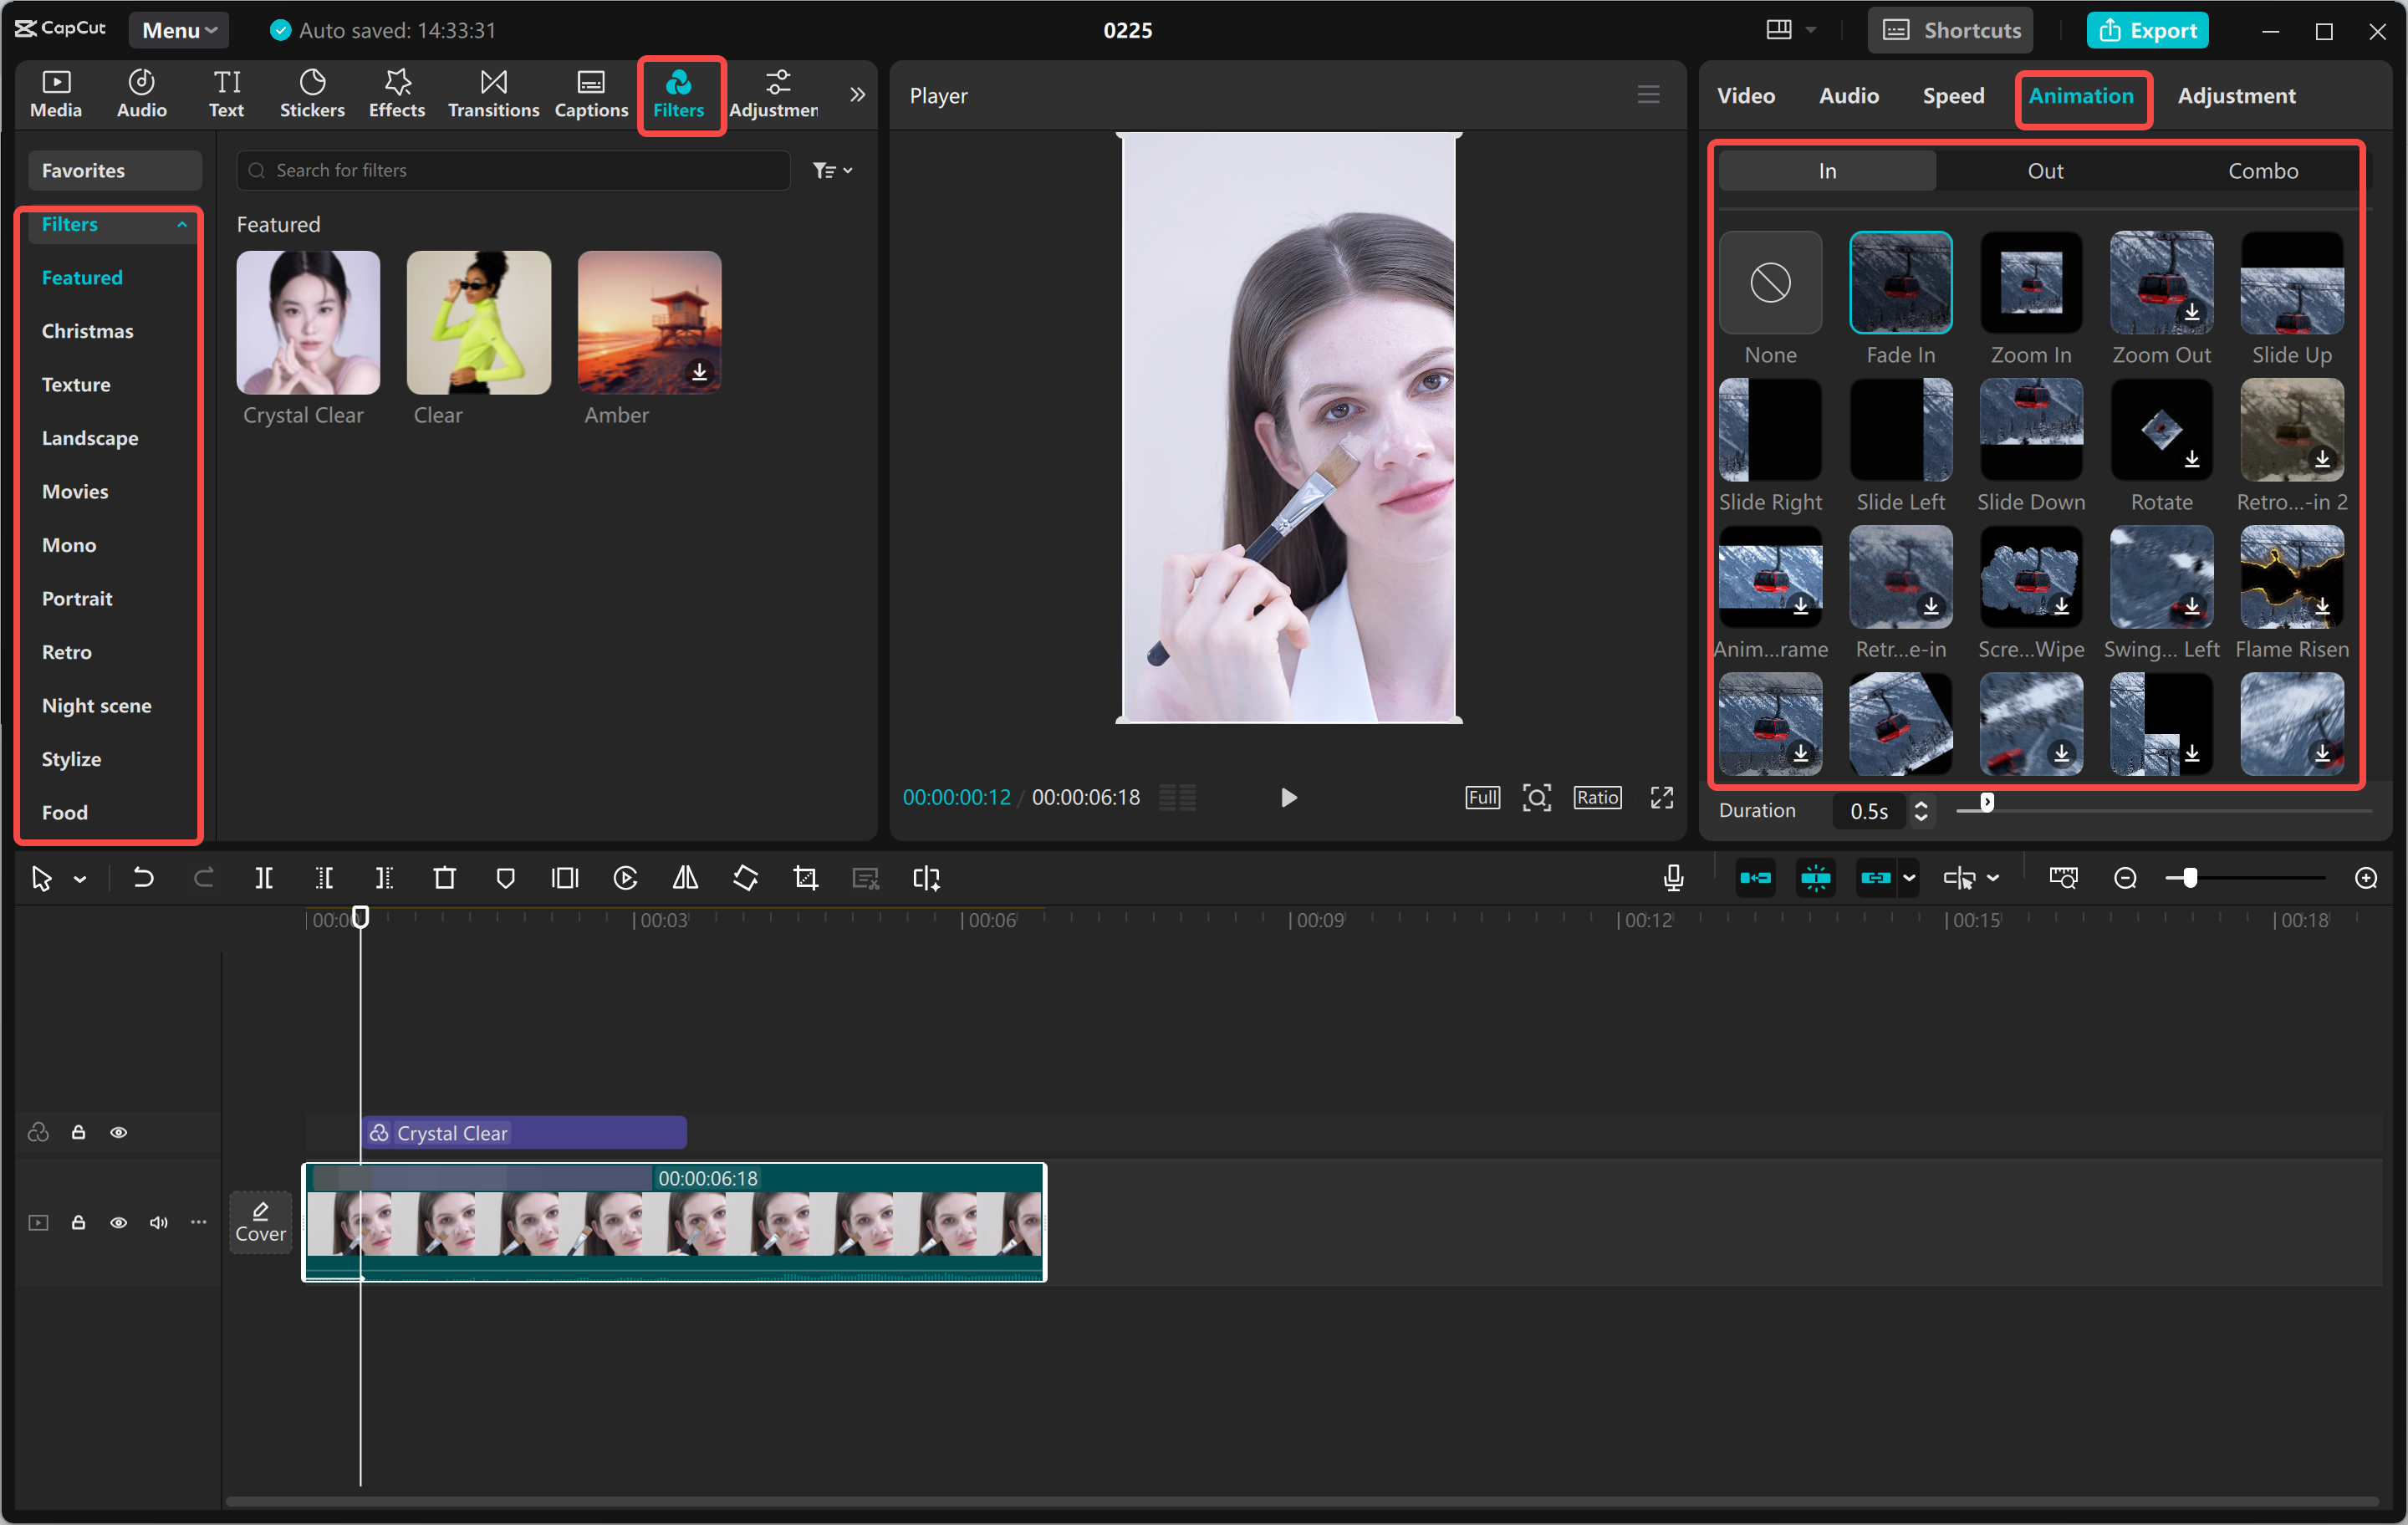Open the Speed tab
2408x1525 pixels.
pyautogui.click(x=1953, y=95)
